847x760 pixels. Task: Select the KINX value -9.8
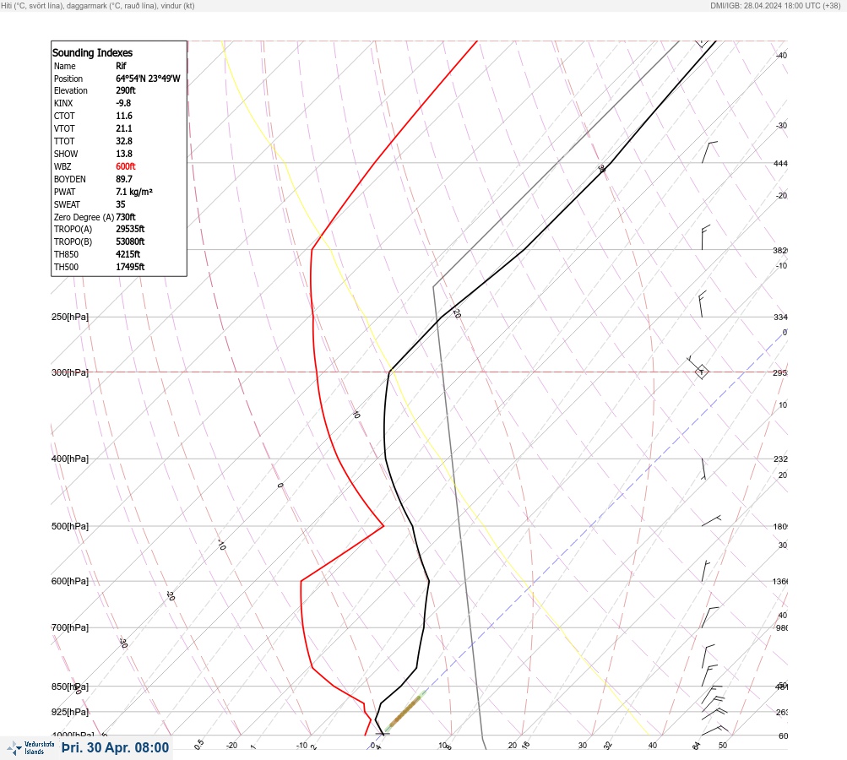click(123, 103)
